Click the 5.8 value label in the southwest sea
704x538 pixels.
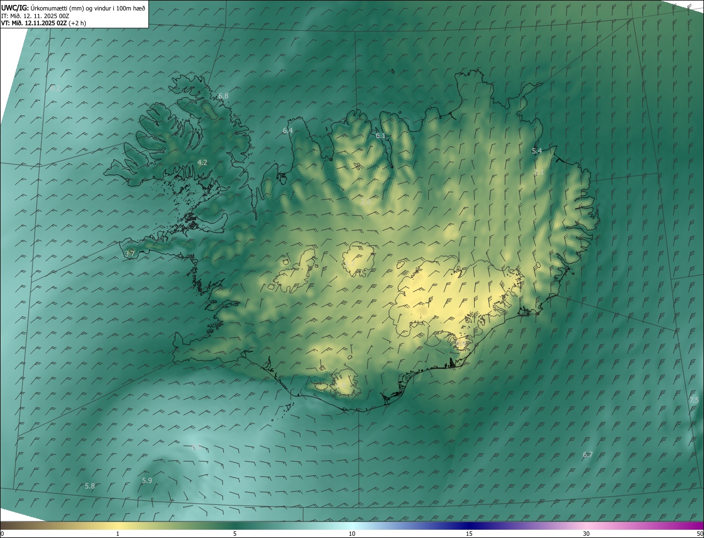(90, 486)
